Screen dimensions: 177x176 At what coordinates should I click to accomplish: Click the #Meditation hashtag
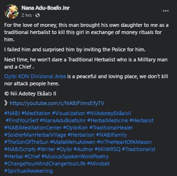[x=36, y=113]
